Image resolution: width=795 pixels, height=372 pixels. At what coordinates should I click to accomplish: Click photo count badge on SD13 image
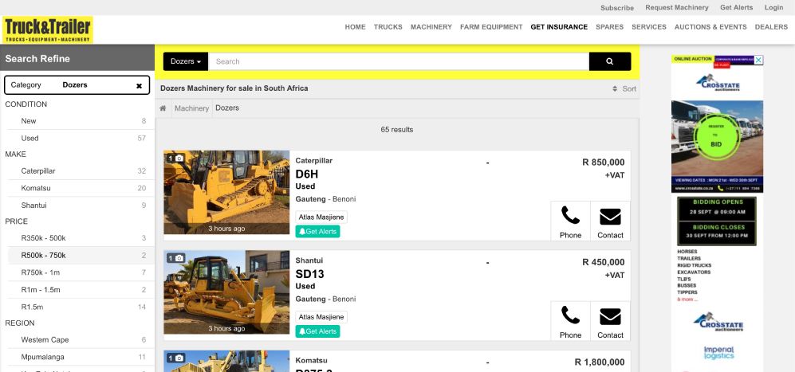click(175, 258)
